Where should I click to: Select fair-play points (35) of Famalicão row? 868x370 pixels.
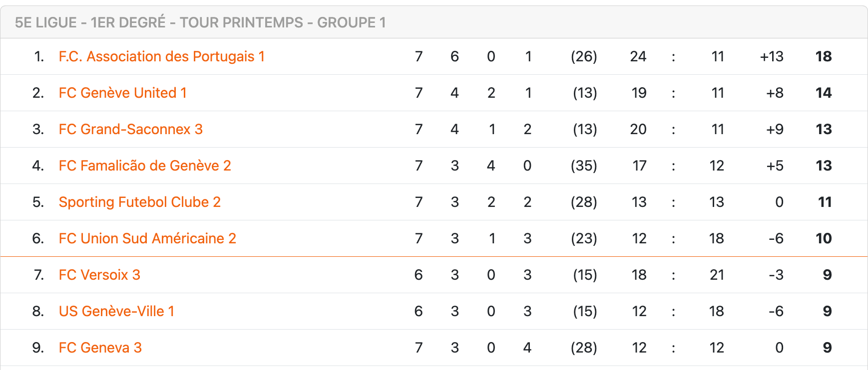coord(584,166)
